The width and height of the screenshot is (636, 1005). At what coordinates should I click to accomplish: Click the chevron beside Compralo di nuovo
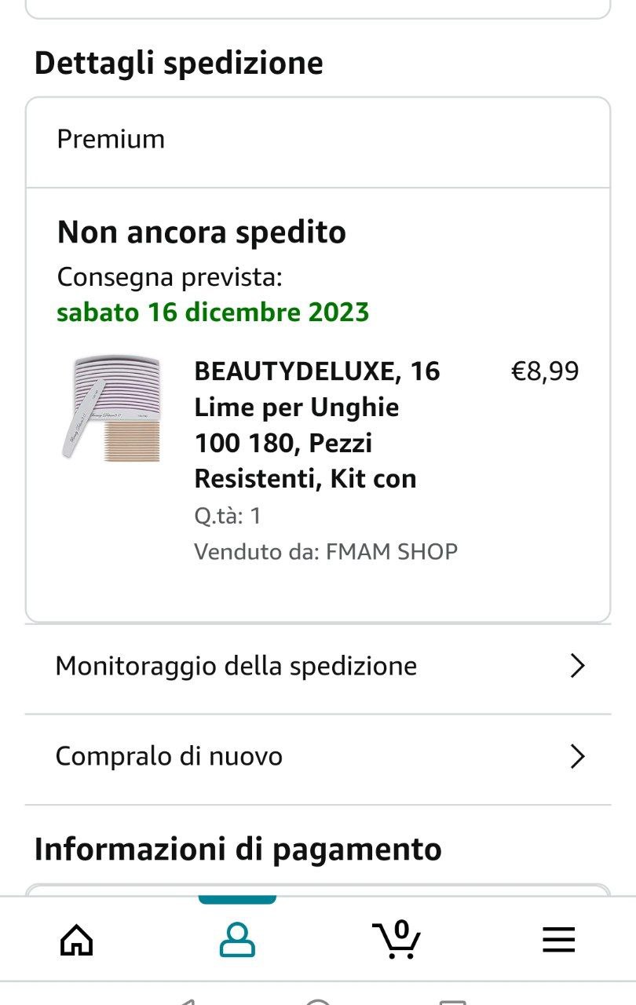(577, 757)
